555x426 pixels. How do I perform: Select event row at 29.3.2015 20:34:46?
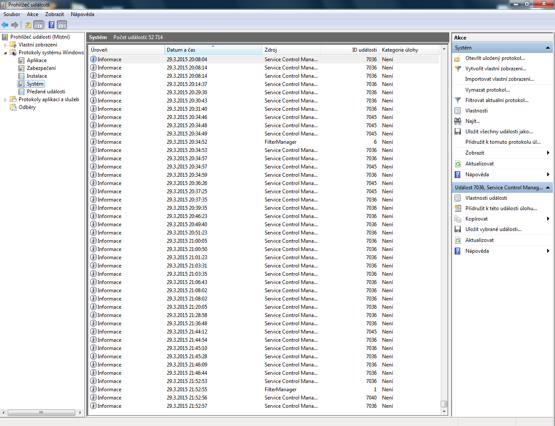click(264, 117)
